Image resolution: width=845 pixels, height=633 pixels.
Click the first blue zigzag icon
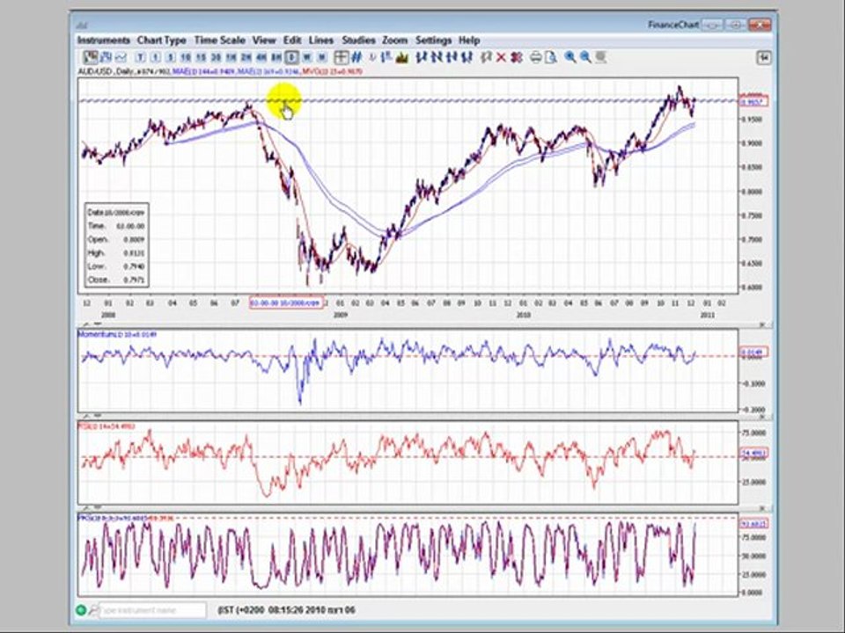click(422, 57)
